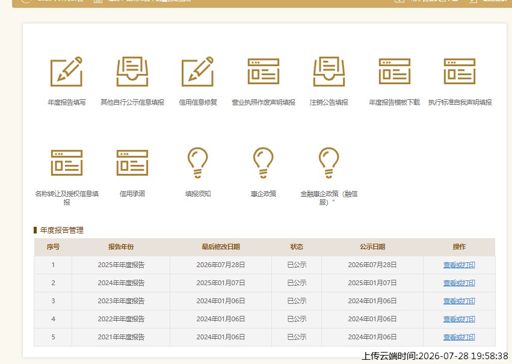This screenshot has height=364, width=512.
Task: Click the 年度报告模板下载 icon
Action: point(395,72)
